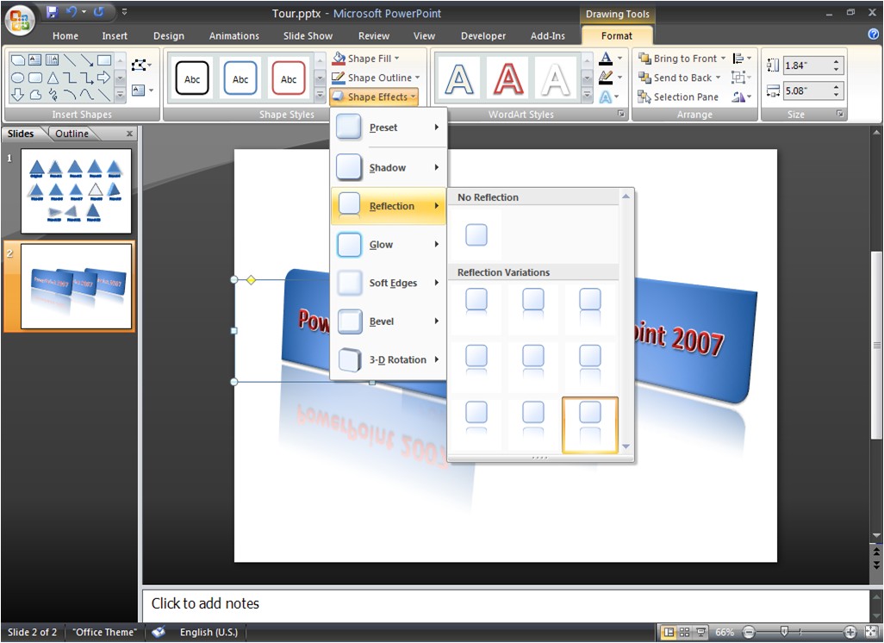Screen dimensions: 884x643
Task: Apply the black-outlined Abc shape style
Action: 191,78
